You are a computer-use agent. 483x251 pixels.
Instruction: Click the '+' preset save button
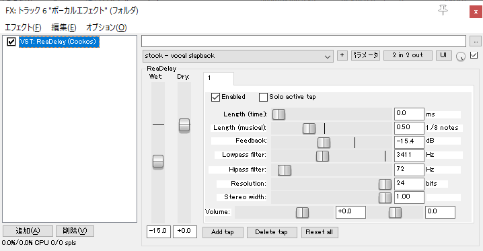(342, 55)
